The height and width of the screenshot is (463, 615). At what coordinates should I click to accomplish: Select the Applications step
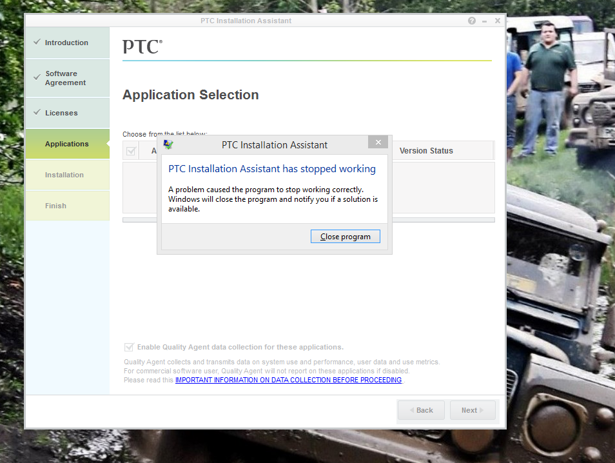click(68, 144)
